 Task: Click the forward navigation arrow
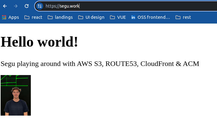click(x=16, y=6)
